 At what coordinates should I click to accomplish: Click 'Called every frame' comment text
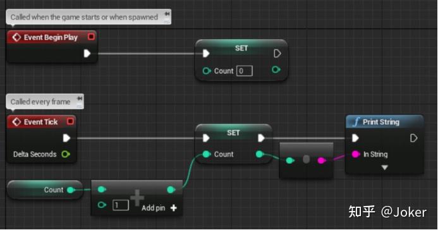click(x=40, y=102)
